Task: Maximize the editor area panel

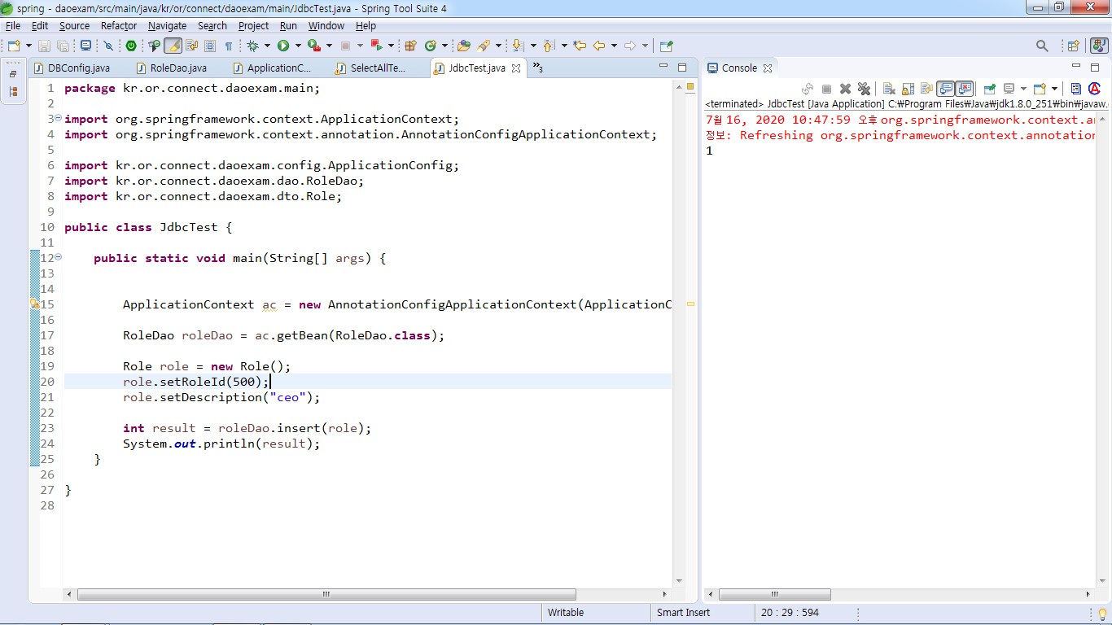Action: pos(682,68)
